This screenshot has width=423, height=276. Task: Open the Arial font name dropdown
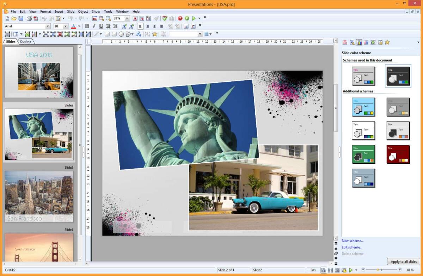click(48, 26)
